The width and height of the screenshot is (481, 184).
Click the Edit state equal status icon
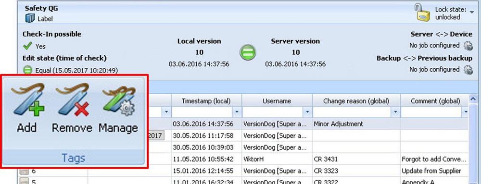pyautogui.click(x=27, y=71)
